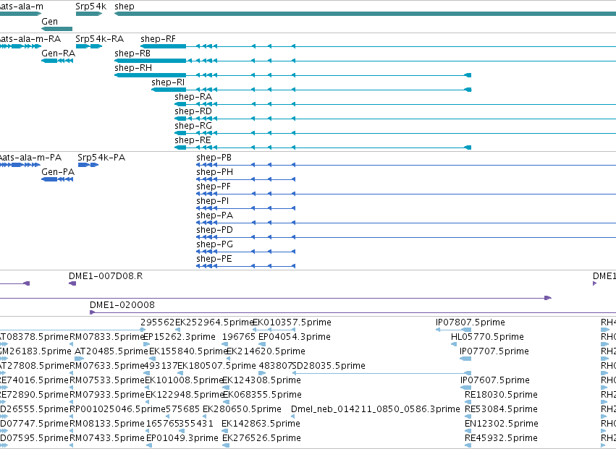Select the EK280650.5prime EST label
Screen dimensions: 616x449
click(x=242, y=410)
